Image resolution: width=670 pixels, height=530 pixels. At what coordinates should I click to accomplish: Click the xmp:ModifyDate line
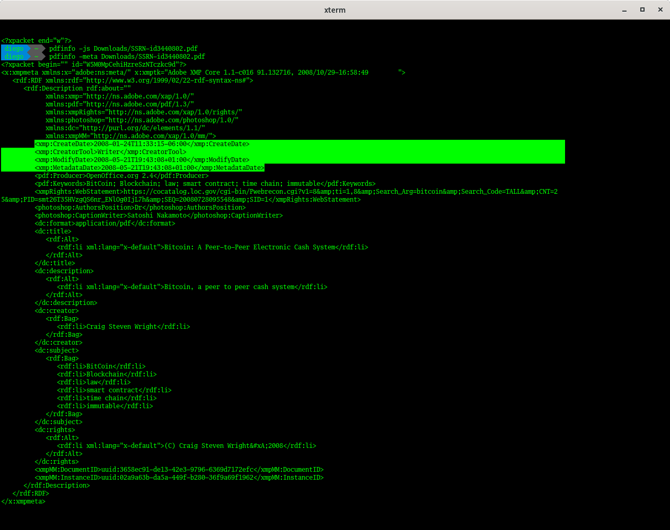142,160
